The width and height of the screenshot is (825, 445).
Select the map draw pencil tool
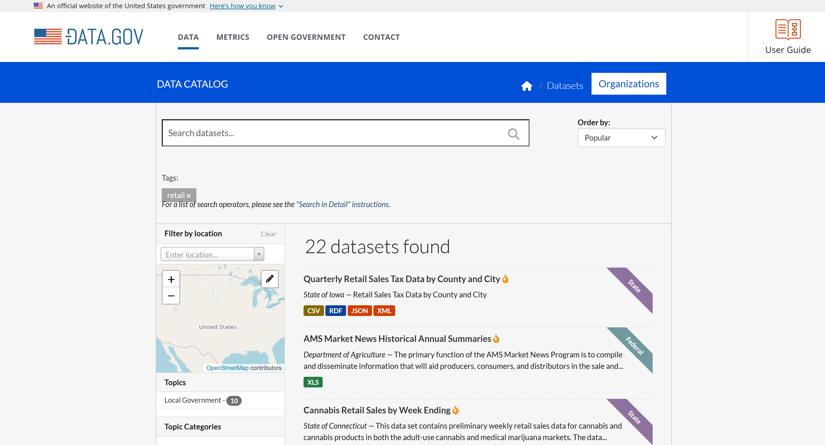[269, 279]
